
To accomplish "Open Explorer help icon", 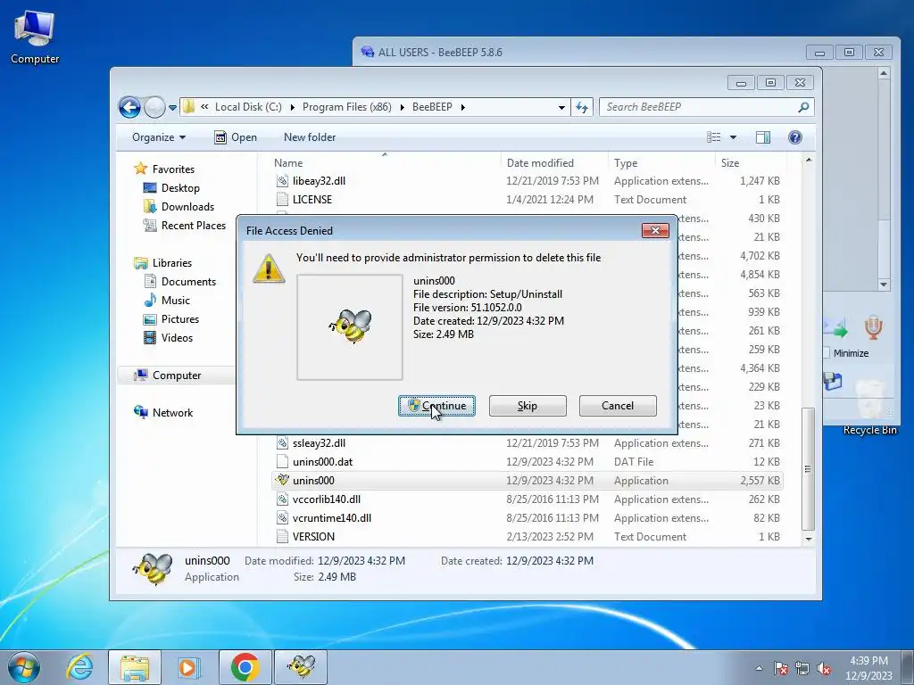I will pyautogui.click(x=795, y=137).
